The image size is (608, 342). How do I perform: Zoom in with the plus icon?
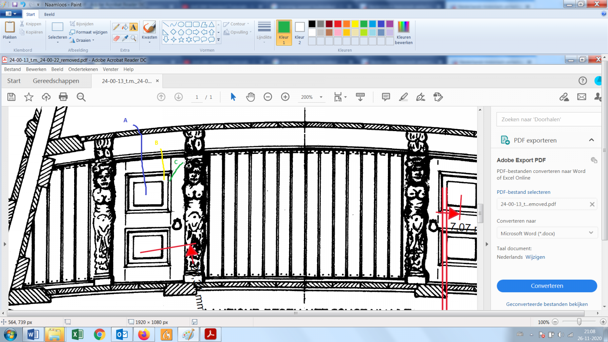[285, 97]
